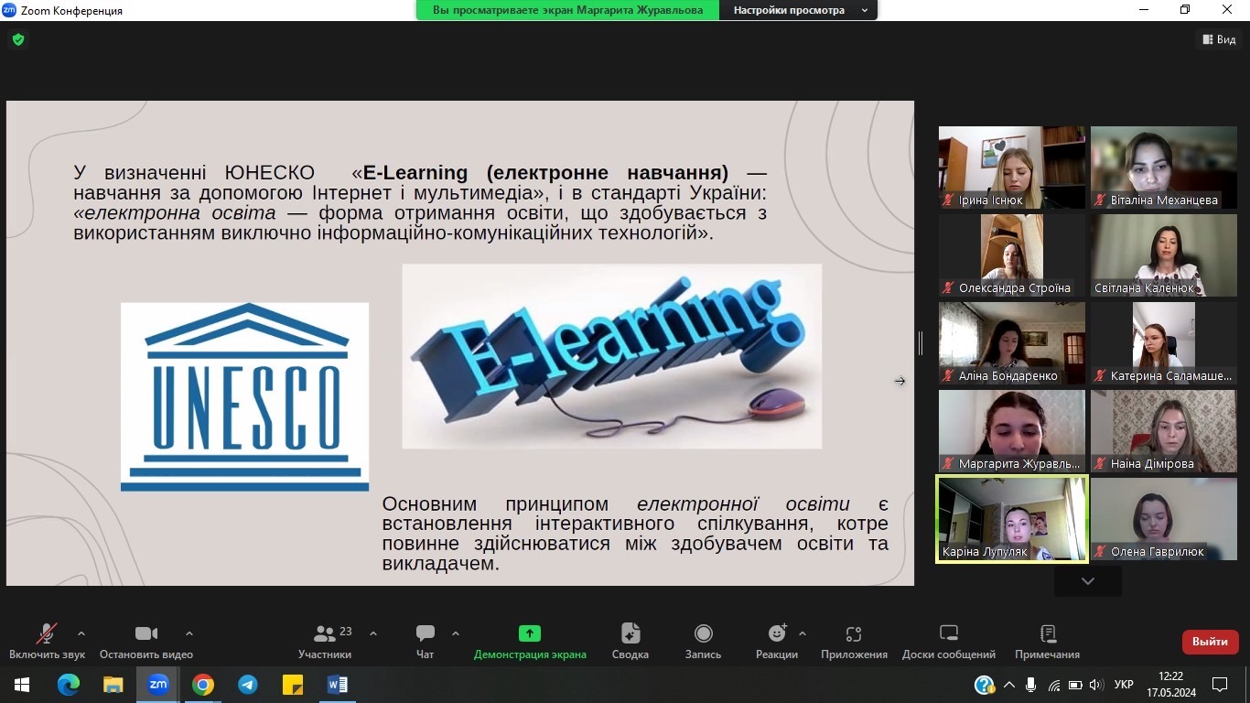Open Настройки просмотра dropdown

(x=799, y=10)
